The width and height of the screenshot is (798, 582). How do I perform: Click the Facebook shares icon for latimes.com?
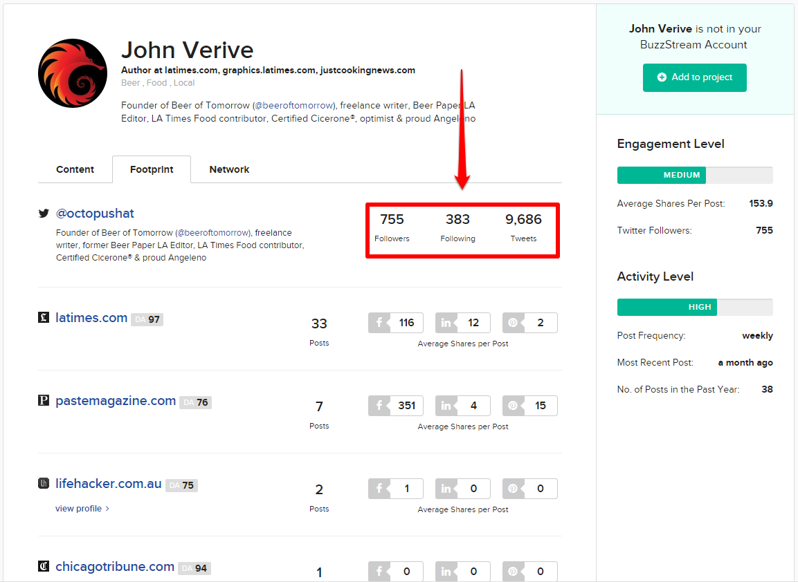379,322
